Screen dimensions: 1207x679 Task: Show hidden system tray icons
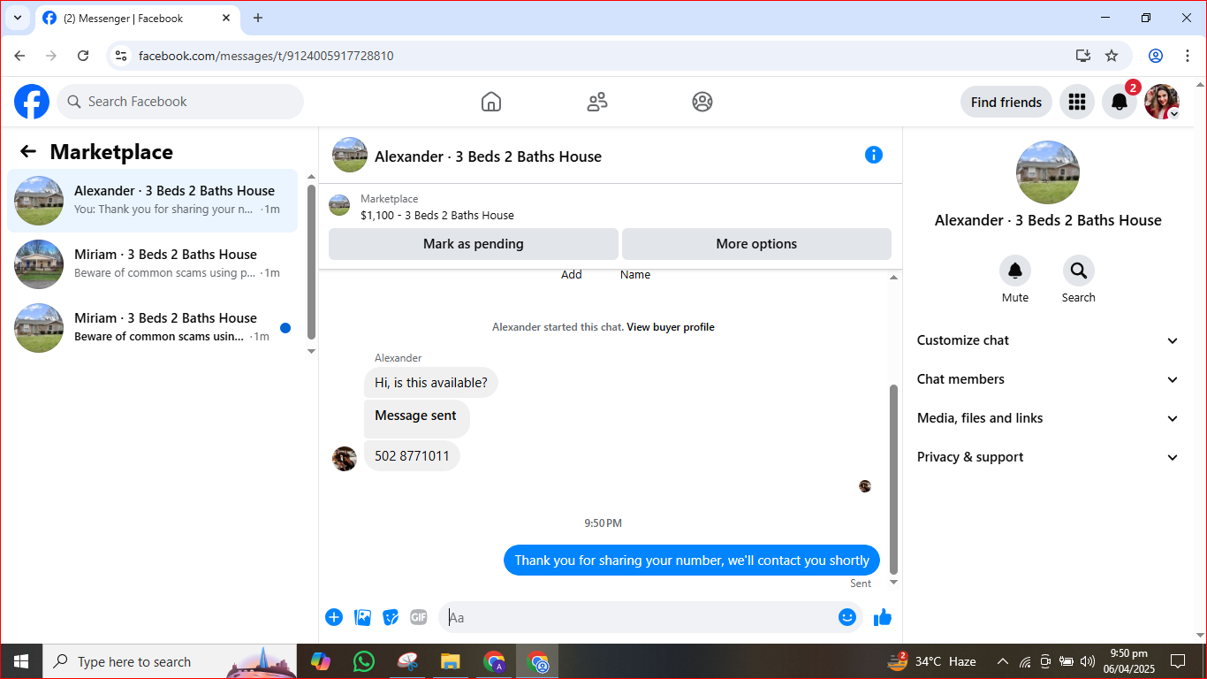tap(1003, 661)
